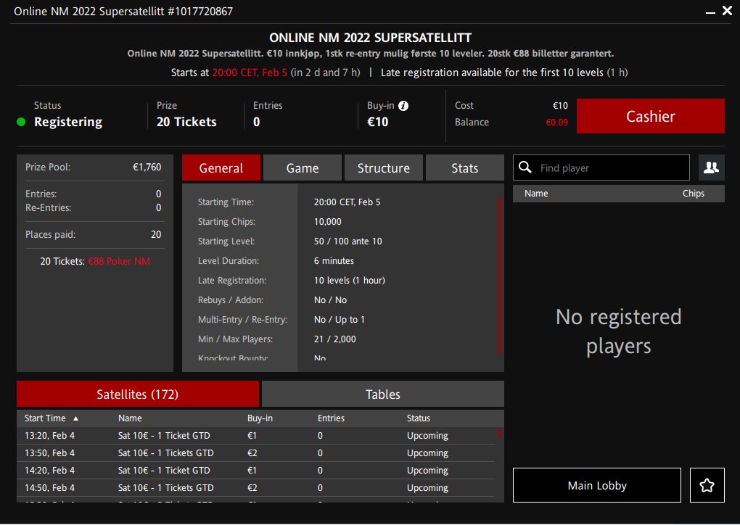Switch to the General tab
This screenshot has width=740, height=525.
pyautogui.click(x=221, y=168)
